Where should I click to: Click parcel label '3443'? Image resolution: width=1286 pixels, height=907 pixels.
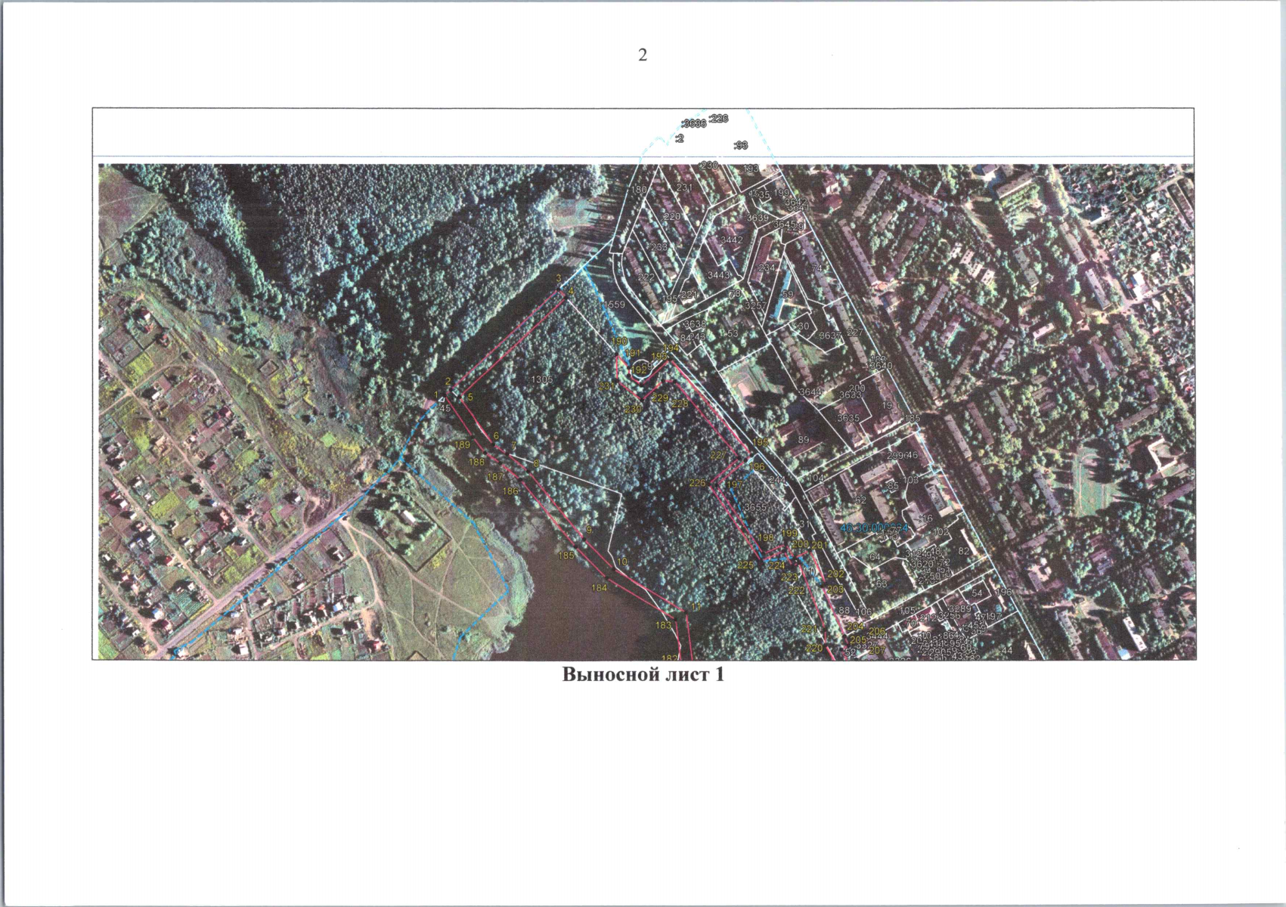click(x=719, y=275)
